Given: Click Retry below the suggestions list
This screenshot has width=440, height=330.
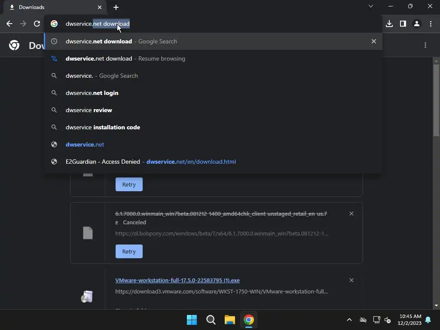Looking at the screenshot, I should click(x=129, y=184).
